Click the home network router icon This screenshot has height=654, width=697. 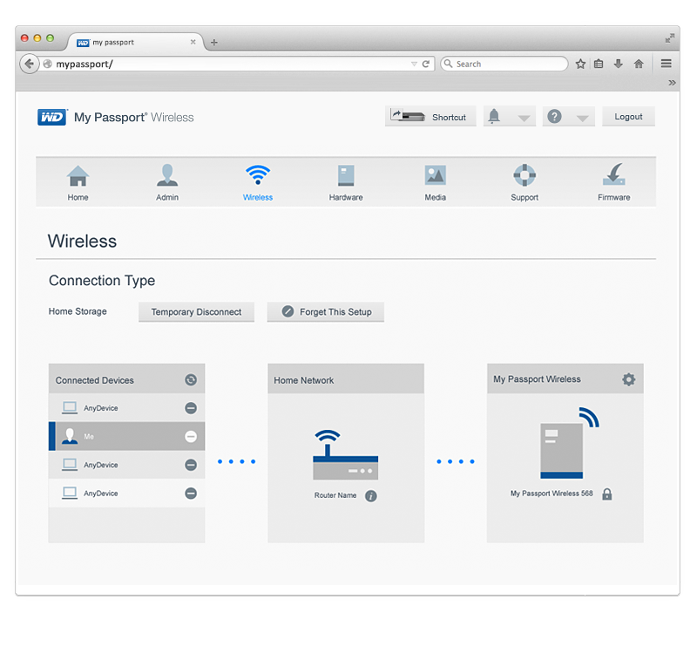(x=345, y=454)
